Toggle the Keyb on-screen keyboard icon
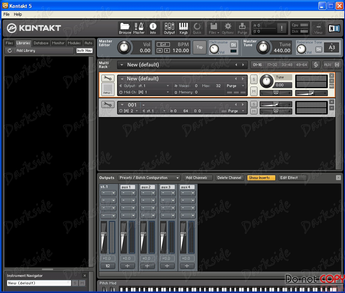345x293 pixels. pos(183,28)
